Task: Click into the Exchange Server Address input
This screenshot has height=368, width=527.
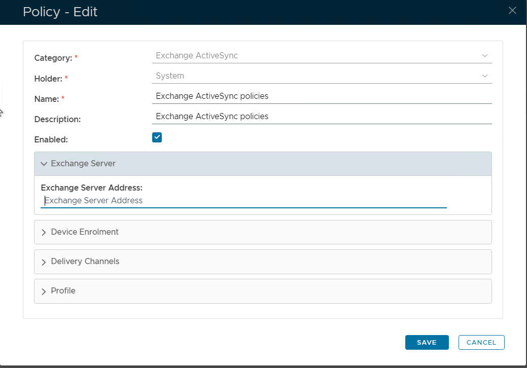Action: pos(243,201)
